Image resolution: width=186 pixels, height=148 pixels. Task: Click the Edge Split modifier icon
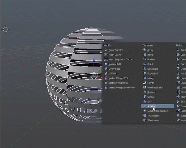[x=145, y=73]
